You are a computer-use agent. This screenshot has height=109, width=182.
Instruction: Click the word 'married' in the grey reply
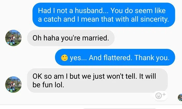[x=95, y=38]
